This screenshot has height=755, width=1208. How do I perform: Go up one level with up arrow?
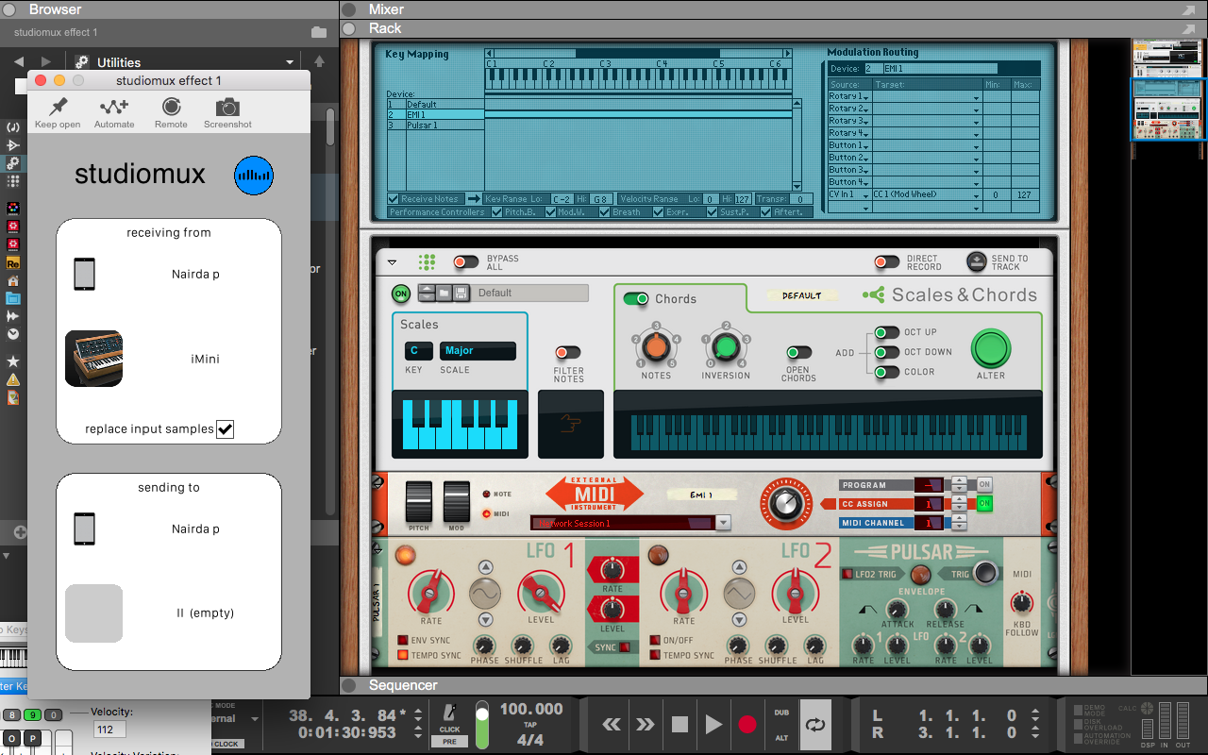pyautogui.click(x=319, y=62)
